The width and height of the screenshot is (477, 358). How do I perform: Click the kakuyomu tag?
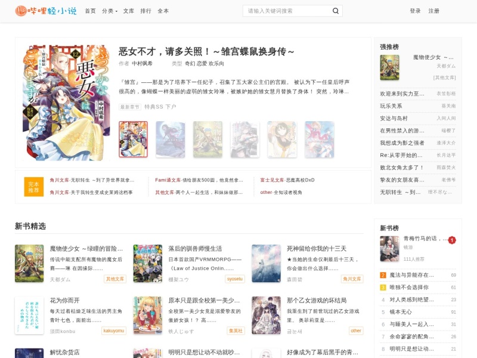[114, 331]
